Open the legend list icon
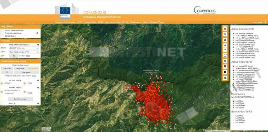The width and height of the screenshot is (268, 132). pos(225,78)
